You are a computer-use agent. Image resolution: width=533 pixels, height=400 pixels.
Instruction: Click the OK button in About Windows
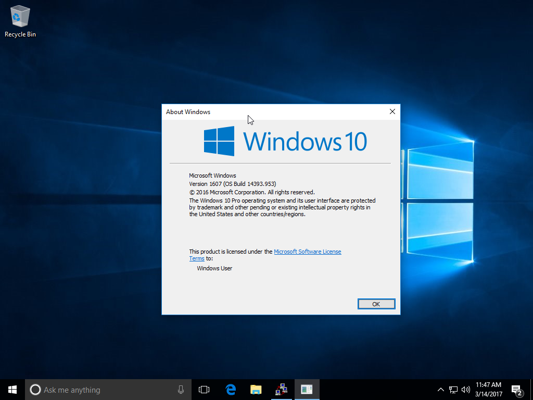(x=376, y=304)
